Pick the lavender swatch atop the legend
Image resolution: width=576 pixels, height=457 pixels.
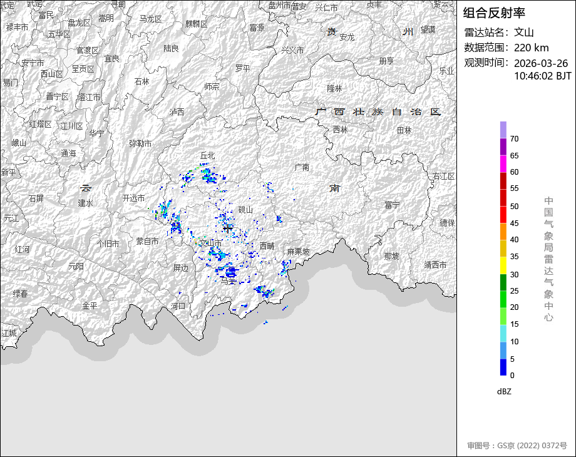pos(503,130)
